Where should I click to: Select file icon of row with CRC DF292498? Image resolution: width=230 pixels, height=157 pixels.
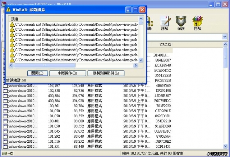[x=5, y=91]
